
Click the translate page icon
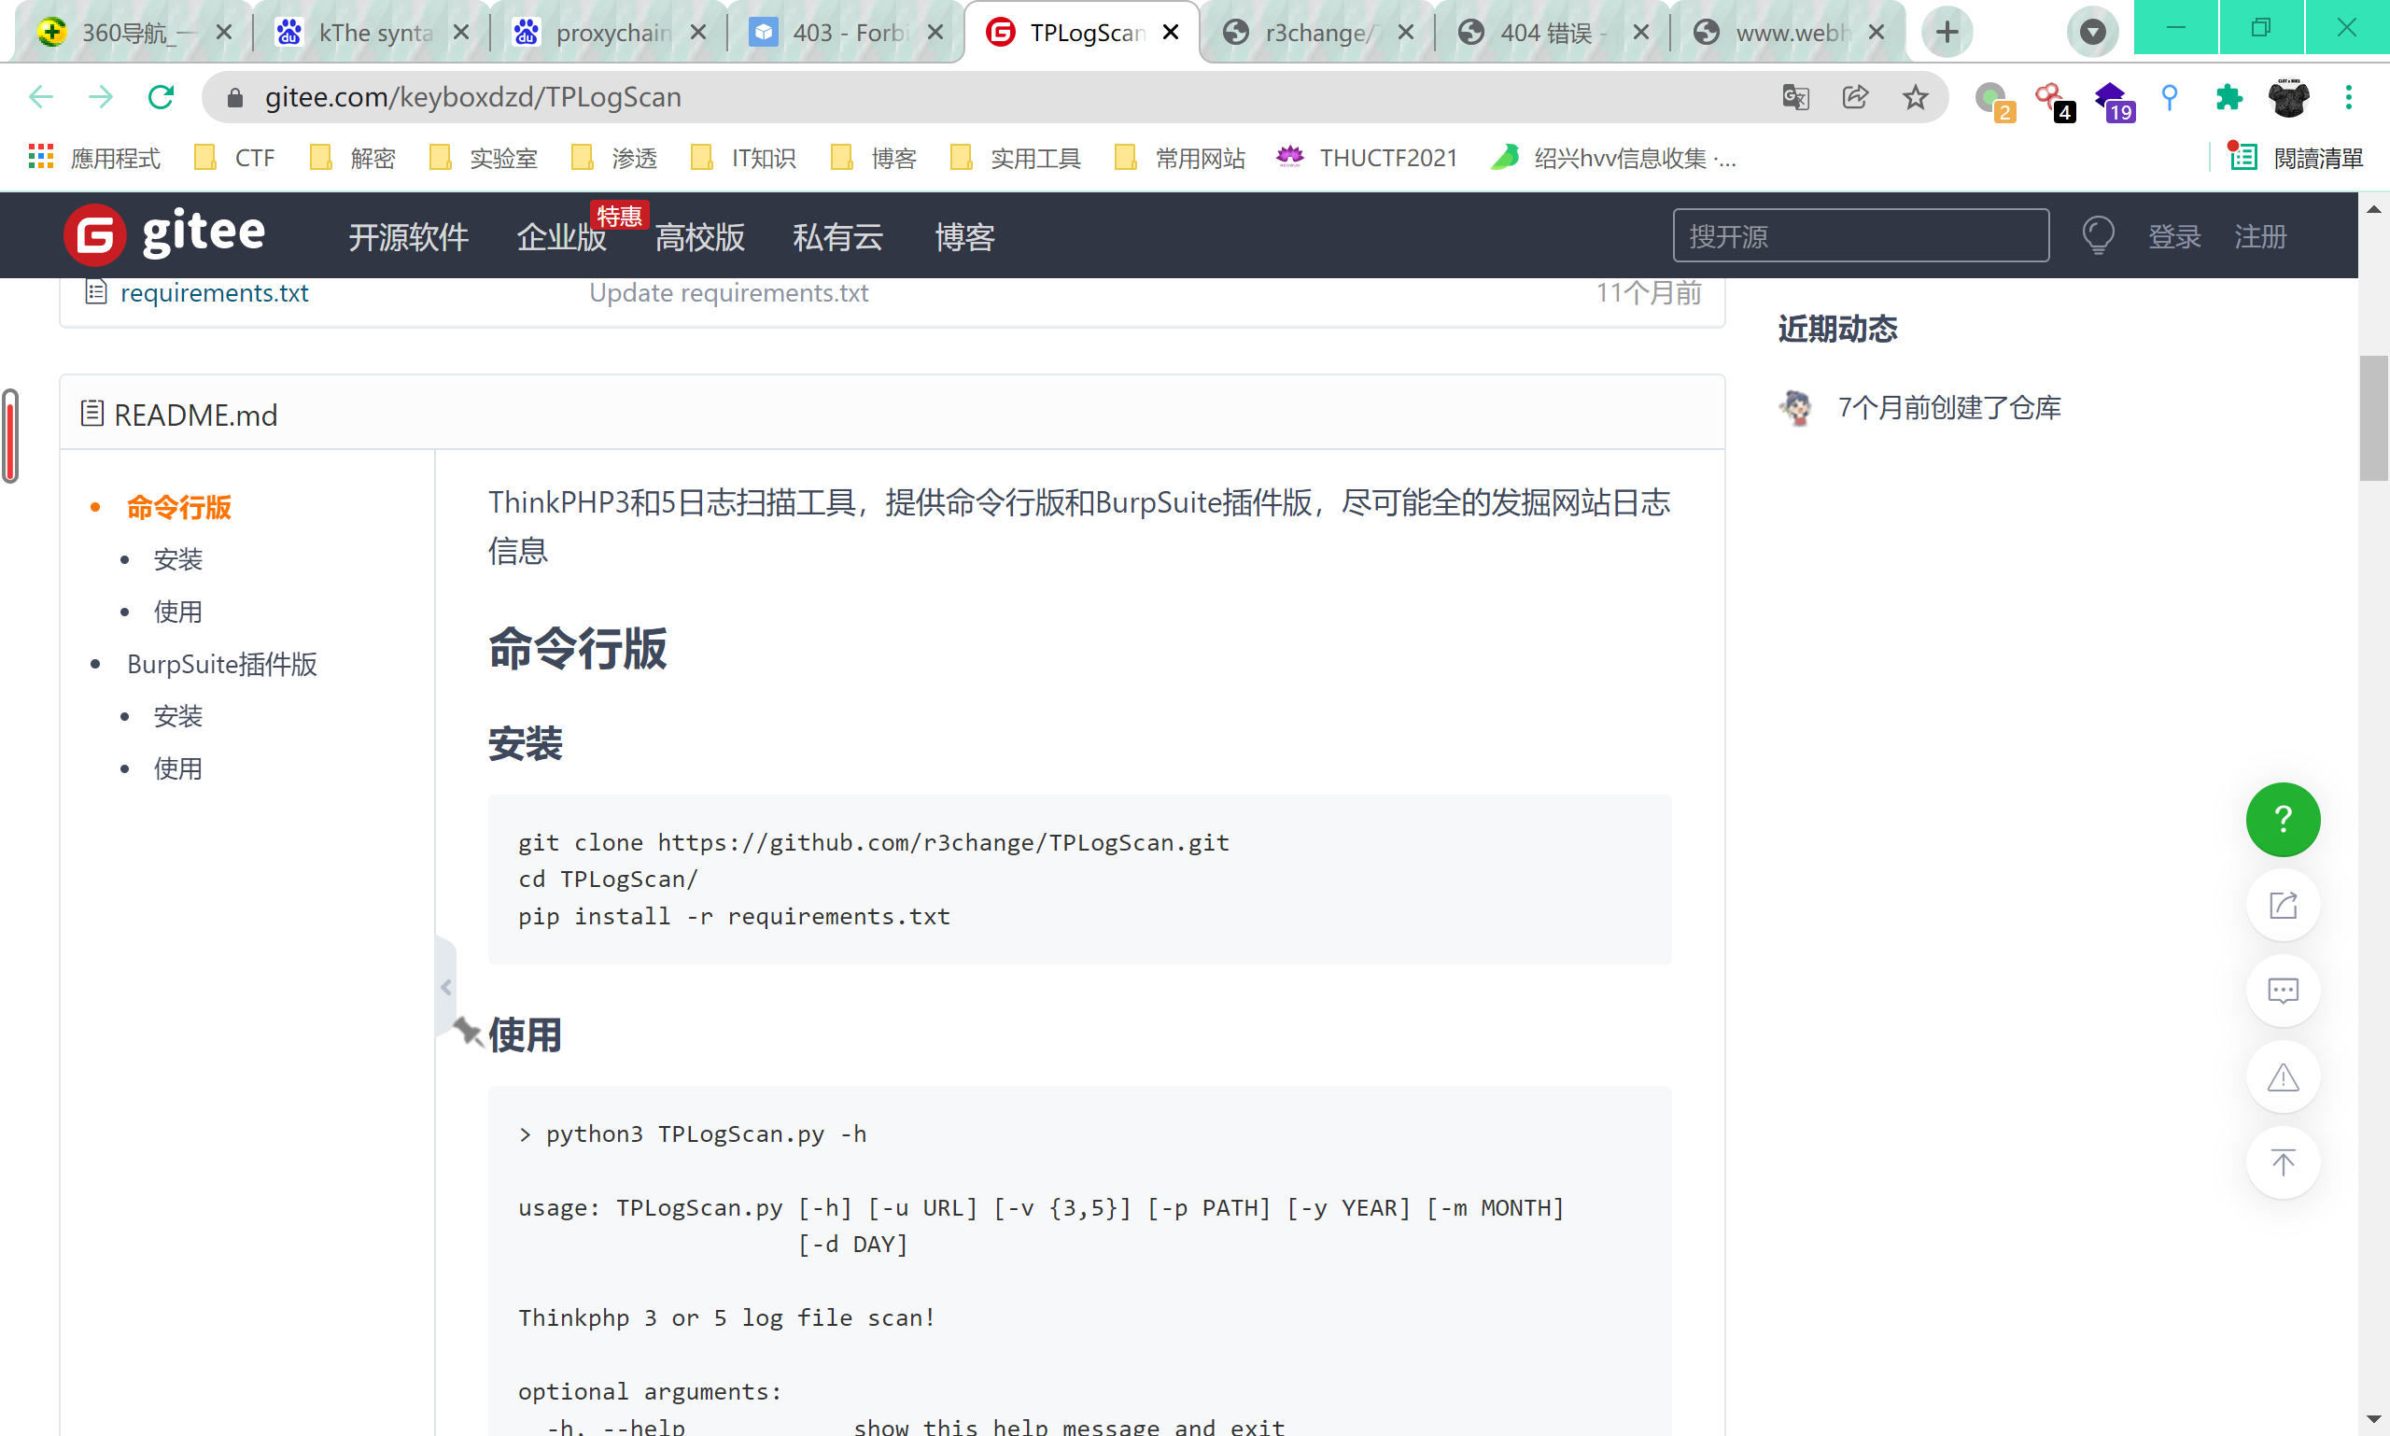point(1795,97)
